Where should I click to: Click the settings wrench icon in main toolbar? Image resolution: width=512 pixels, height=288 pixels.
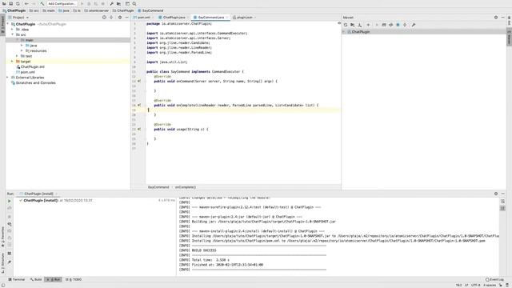click(x=111, y=3)
